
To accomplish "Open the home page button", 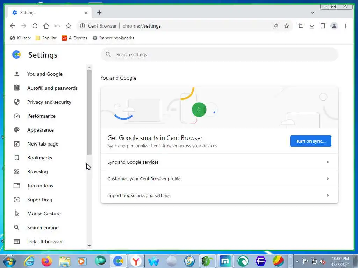I will (46, 26).
